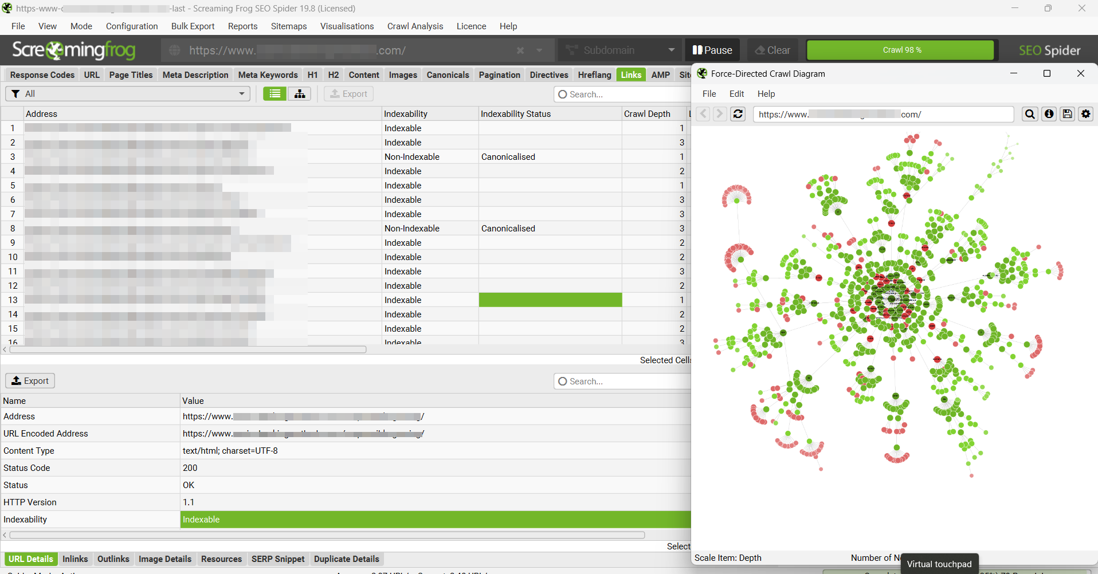
Task: Sort by Indexability column header
Action: 430,114
